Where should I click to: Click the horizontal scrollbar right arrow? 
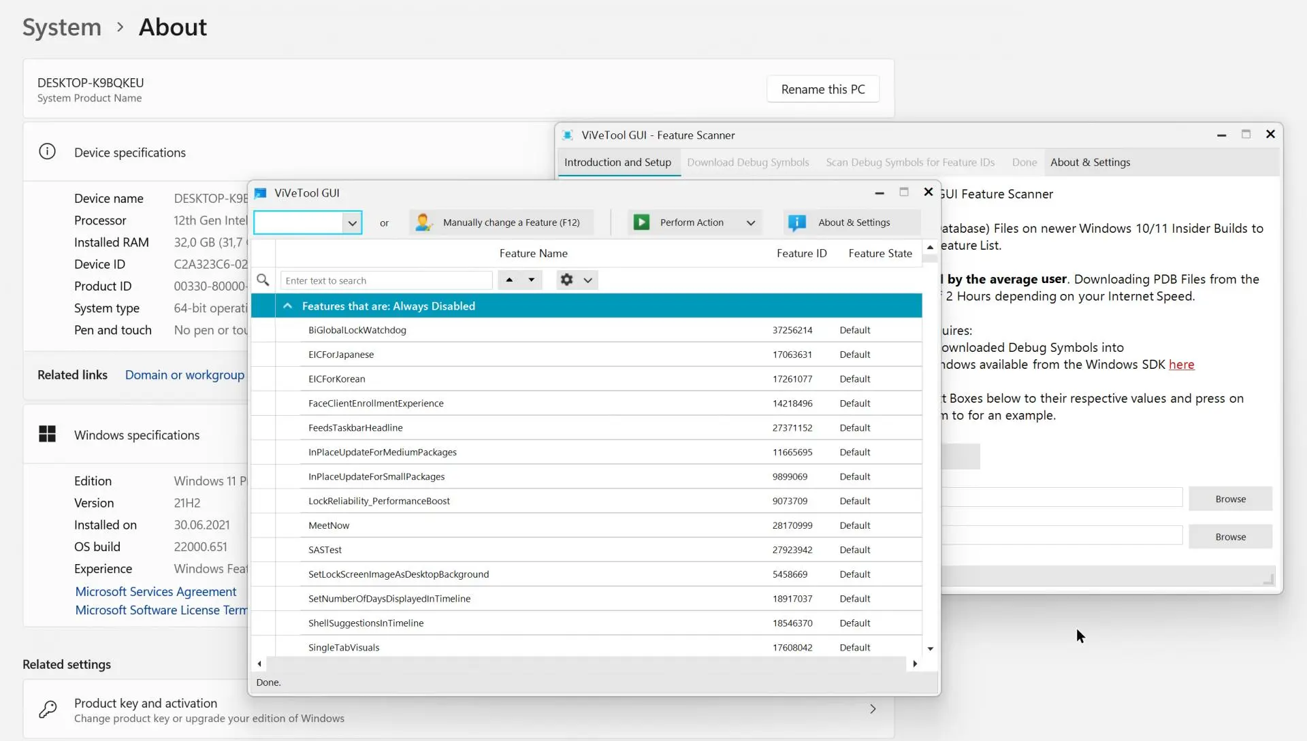[x=915, y=663]
